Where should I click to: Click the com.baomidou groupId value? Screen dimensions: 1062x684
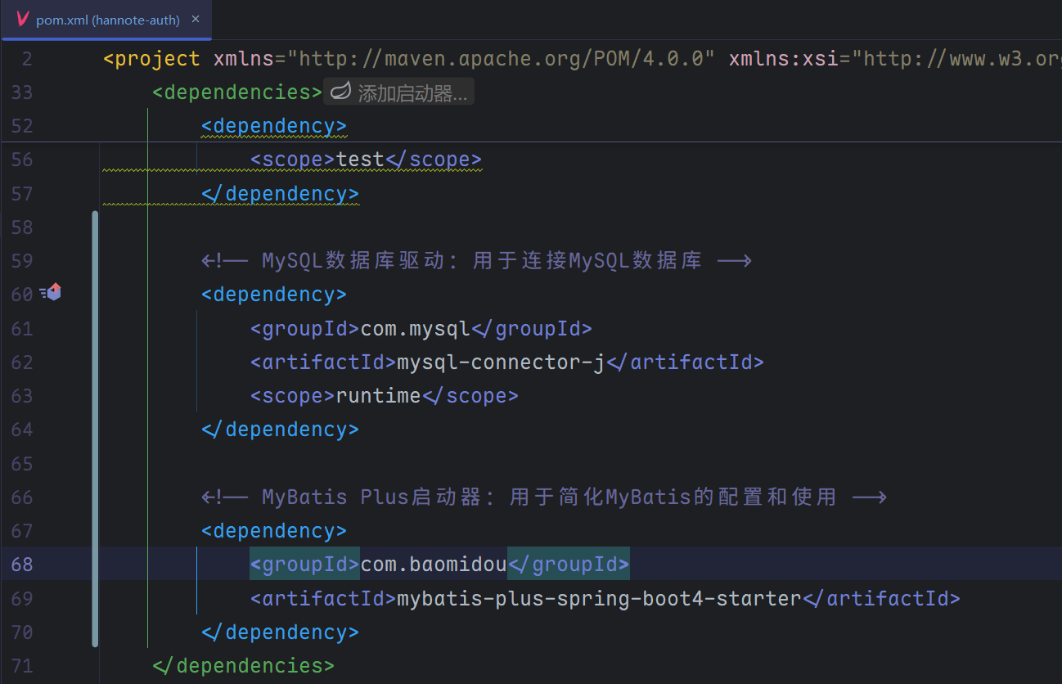click(x=434, y=565)
